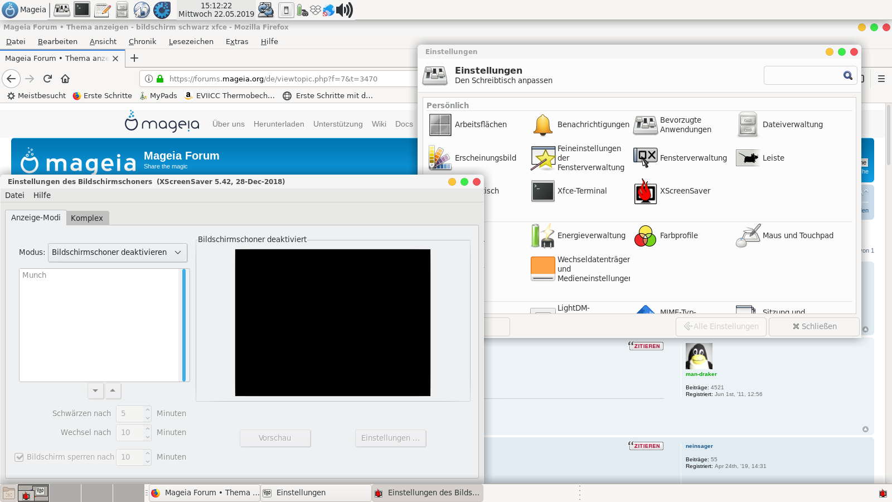Screen dimensions: 892x502
Task: Open XScreenSaver settings item
Action: (672, 191)
